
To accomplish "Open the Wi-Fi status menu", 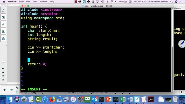I will [x=112, y=1].
